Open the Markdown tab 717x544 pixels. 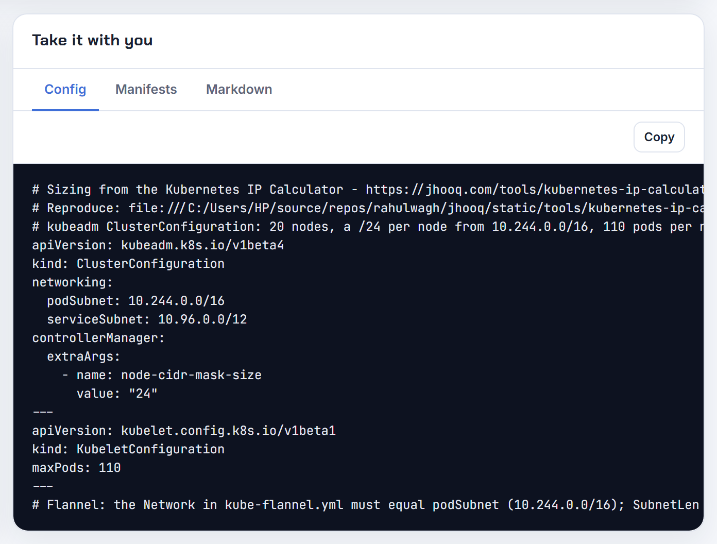coord(239,90)
